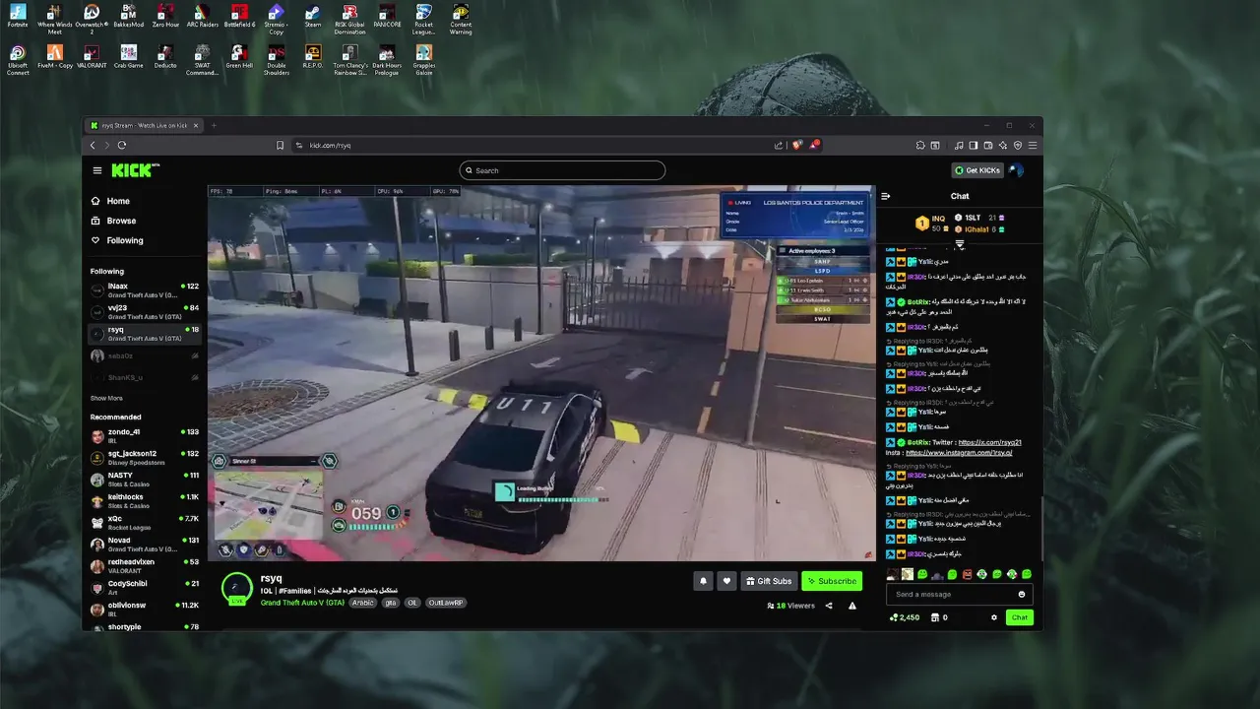The width and height of the screenshot is (1260, 709).
Task: Subscribe to the rsyq channel
Action: [832, 581]
